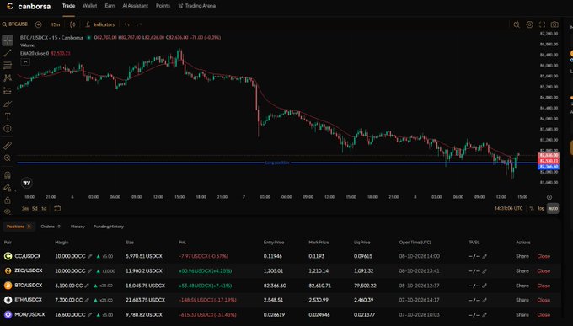Open the AI Assistant tab
The width and height of the screenshot is (573, 326).
coord(135,6)
